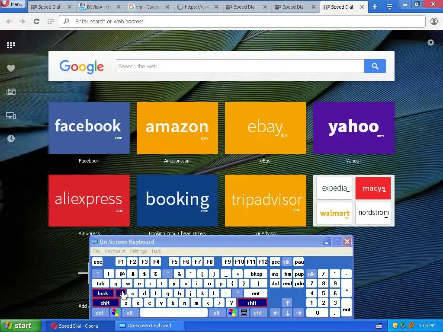
Task: Open the Booking speed dial tile
Action: pyautogui.click(x=177, y=201)
